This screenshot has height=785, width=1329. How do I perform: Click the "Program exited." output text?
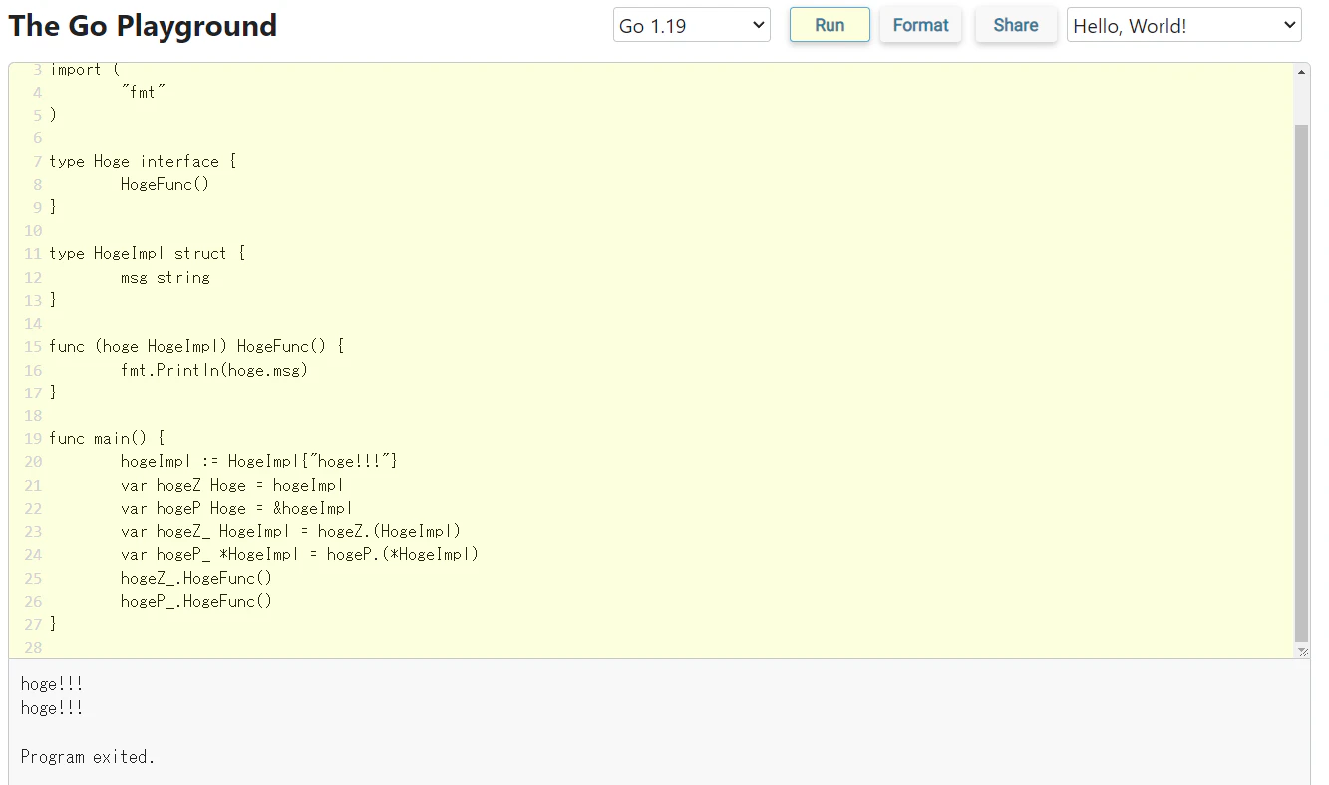[x=88, y=757]
